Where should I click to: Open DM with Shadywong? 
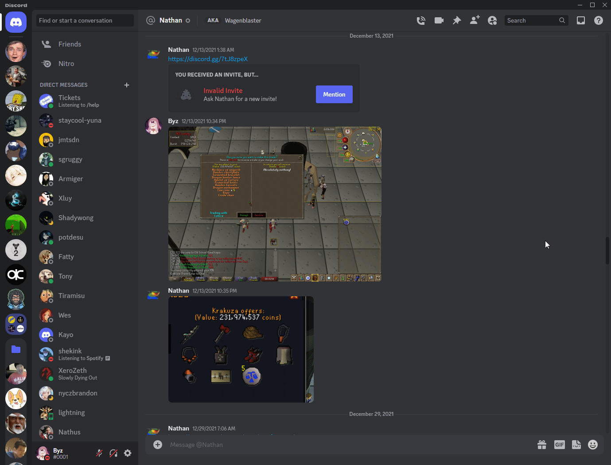[x=85, y=218]
